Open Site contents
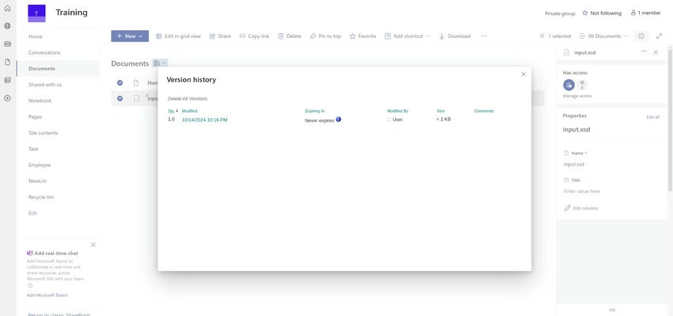Screen dimensions: 673x316 [x=44, y=133]
